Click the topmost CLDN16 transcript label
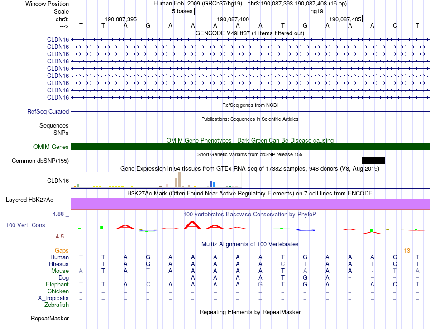Screen dimensions: 430x329 coord(58,39)
